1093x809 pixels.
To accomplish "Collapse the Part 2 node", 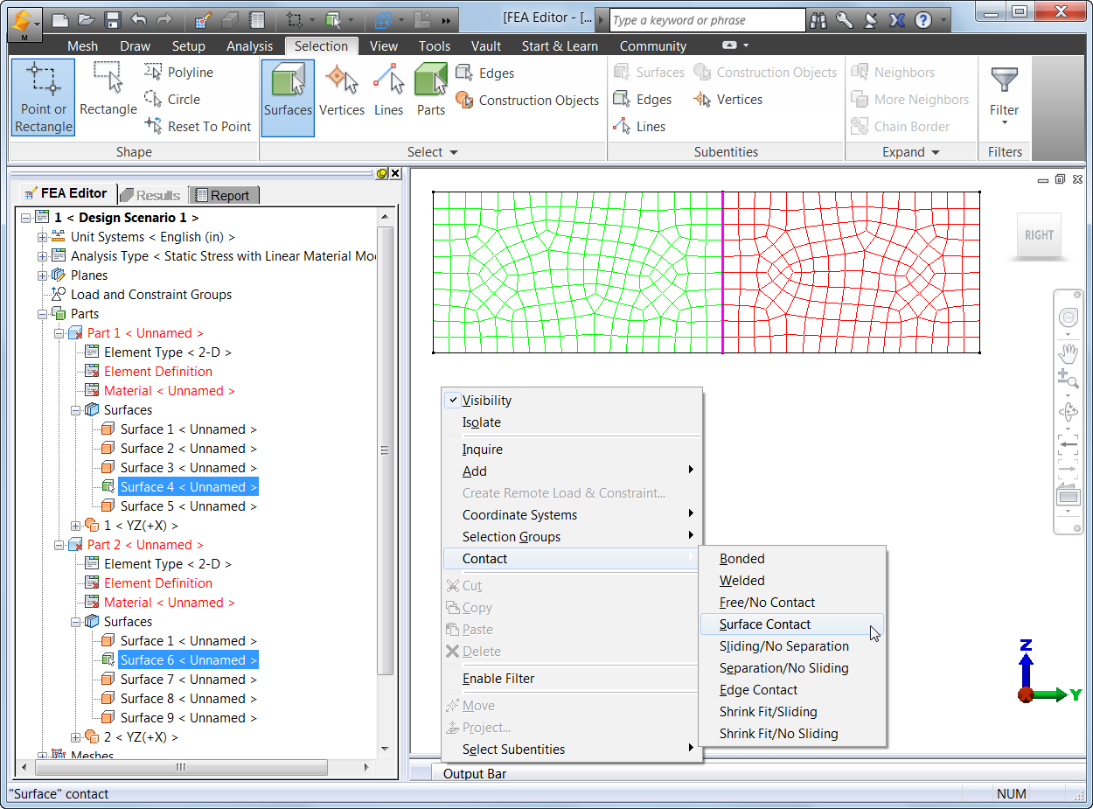I will click(x=59, y=545).
